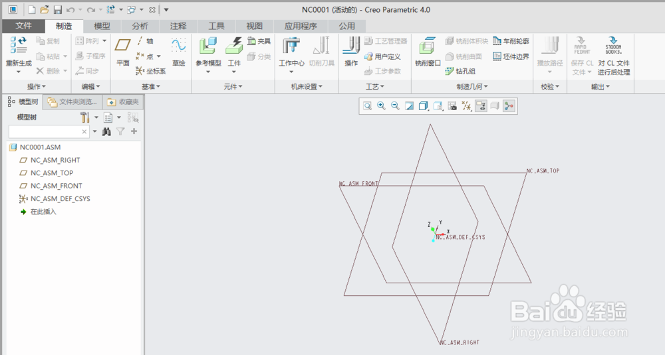The height and width of the screenshot is (355, 665).
Task: Click the New file icon
Action: (x=32, y=10)
